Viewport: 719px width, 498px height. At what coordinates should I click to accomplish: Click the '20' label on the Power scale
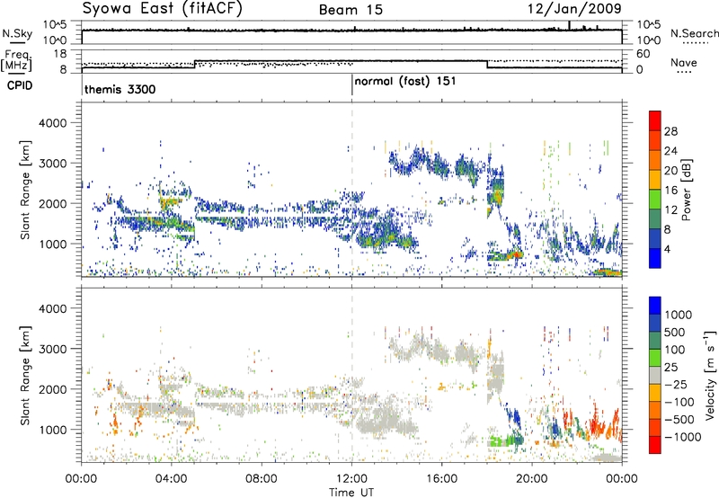click(670, 171)
